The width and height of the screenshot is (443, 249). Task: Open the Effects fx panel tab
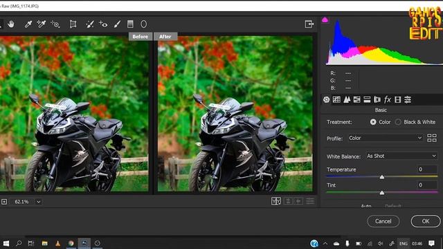coord(388,100)
